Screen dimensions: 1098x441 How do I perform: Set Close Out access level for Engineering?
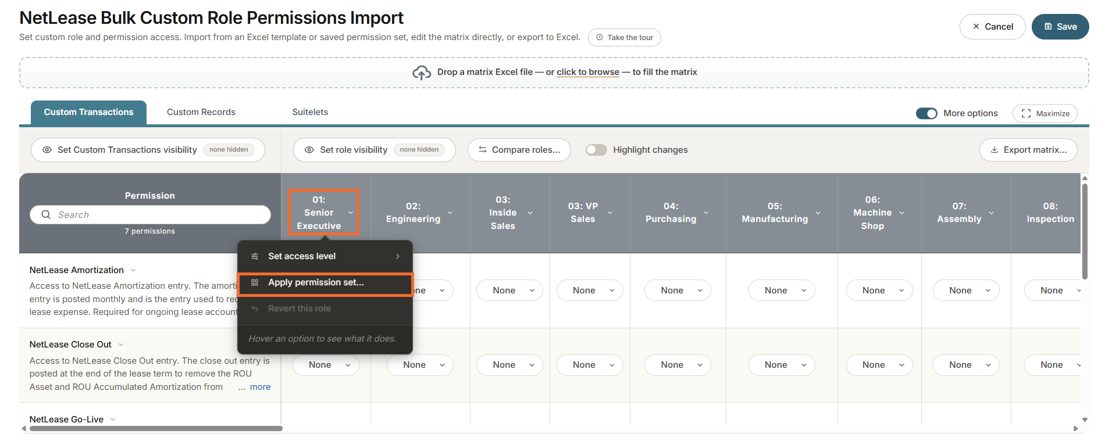pyautogui.click(x=420, y=365)
